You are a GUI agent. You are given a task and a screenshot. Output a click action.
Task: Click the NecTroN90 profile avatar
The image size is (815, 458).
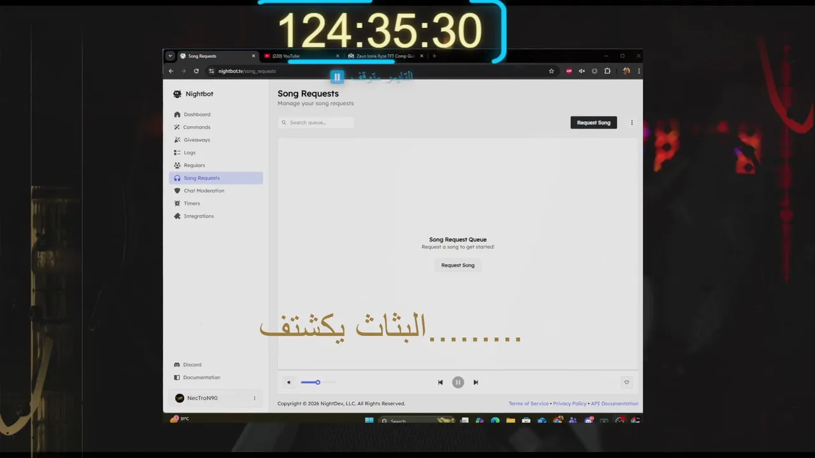(180, 398)
